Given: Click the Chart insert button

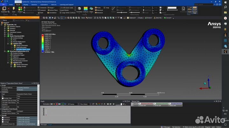Looking at the screenshot, I should click(40, 13).
